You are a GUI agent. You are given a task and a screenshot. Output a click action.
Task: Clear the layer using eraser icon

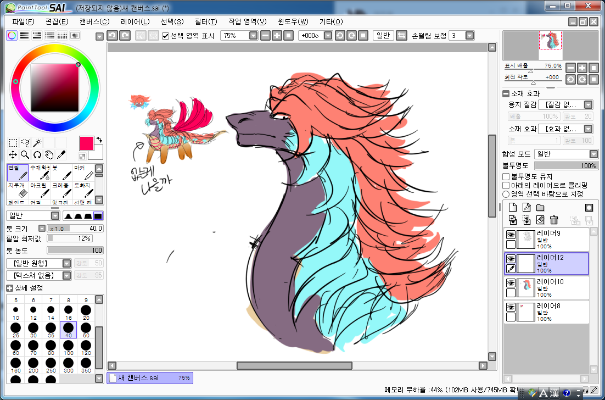[x=540, y=220]
